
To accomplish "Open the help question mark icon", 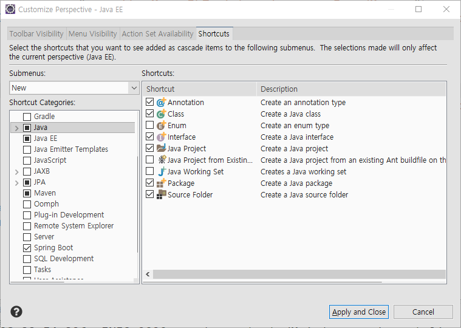I will point(16,312).
